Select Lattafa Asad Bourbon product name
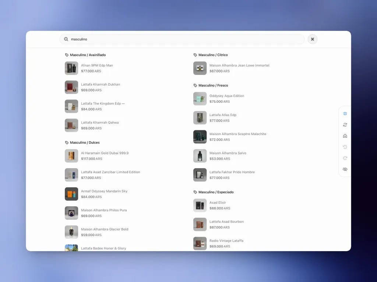This screenshot has height=282, width=377. click(x=226, y=221)
